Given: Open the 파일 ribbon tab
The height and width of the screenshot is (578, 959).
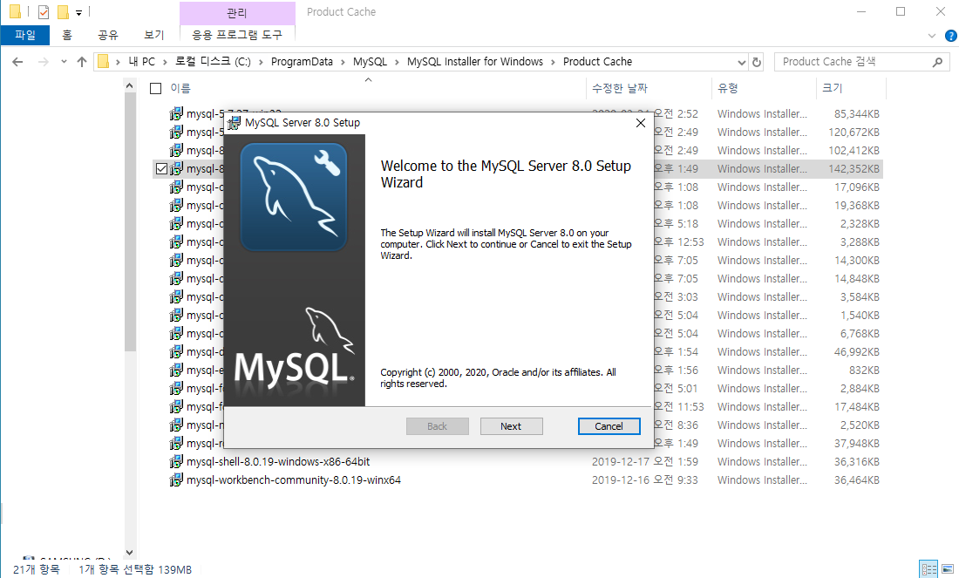Looking at the screenshot, I should [x=25, y=35].
